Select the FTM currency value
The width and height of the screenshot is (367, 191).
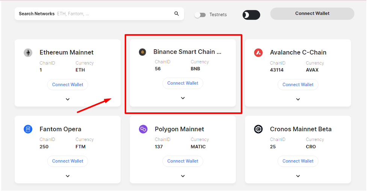pos(80,147)
